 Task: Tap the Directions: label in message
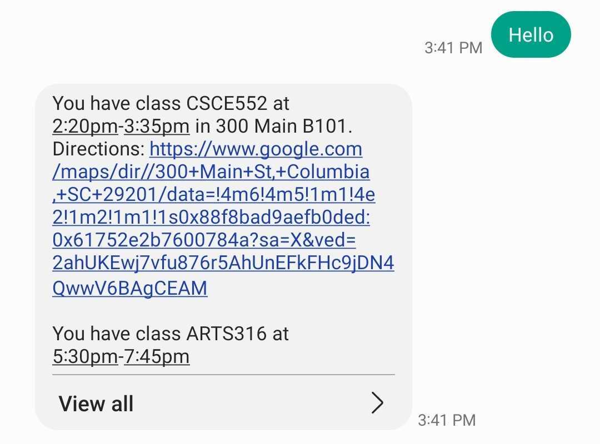(98, 149)
